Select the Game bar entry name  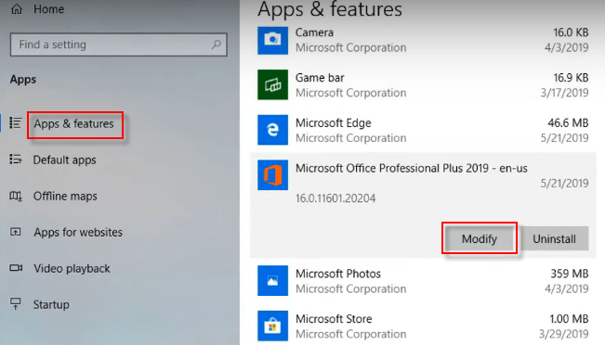(x=320, y=77)
